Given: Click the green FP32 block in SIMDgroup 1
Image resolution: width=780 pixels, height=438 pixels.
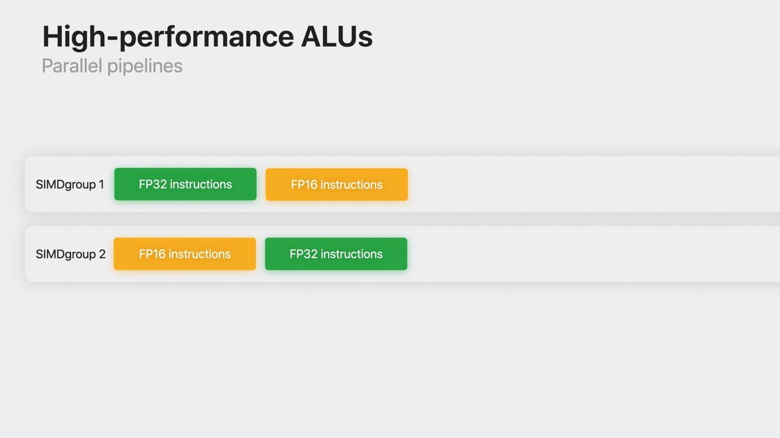Looking at the screenshot, I should point(185,184).
